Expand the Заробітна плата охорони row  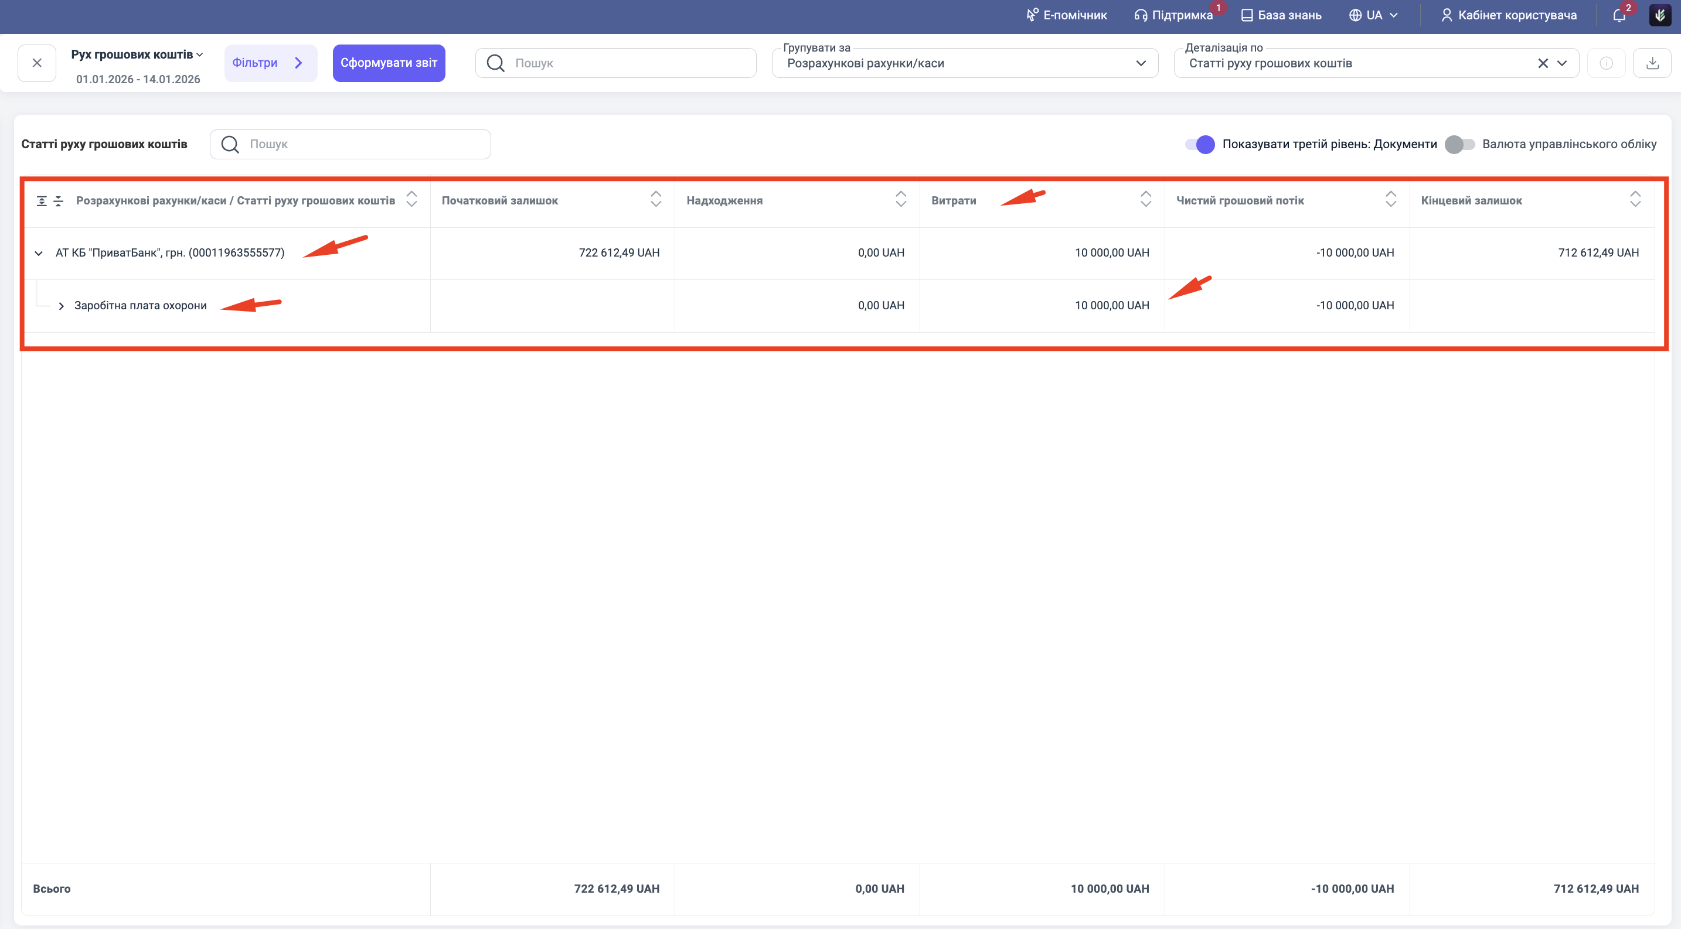tap(62, 306)
